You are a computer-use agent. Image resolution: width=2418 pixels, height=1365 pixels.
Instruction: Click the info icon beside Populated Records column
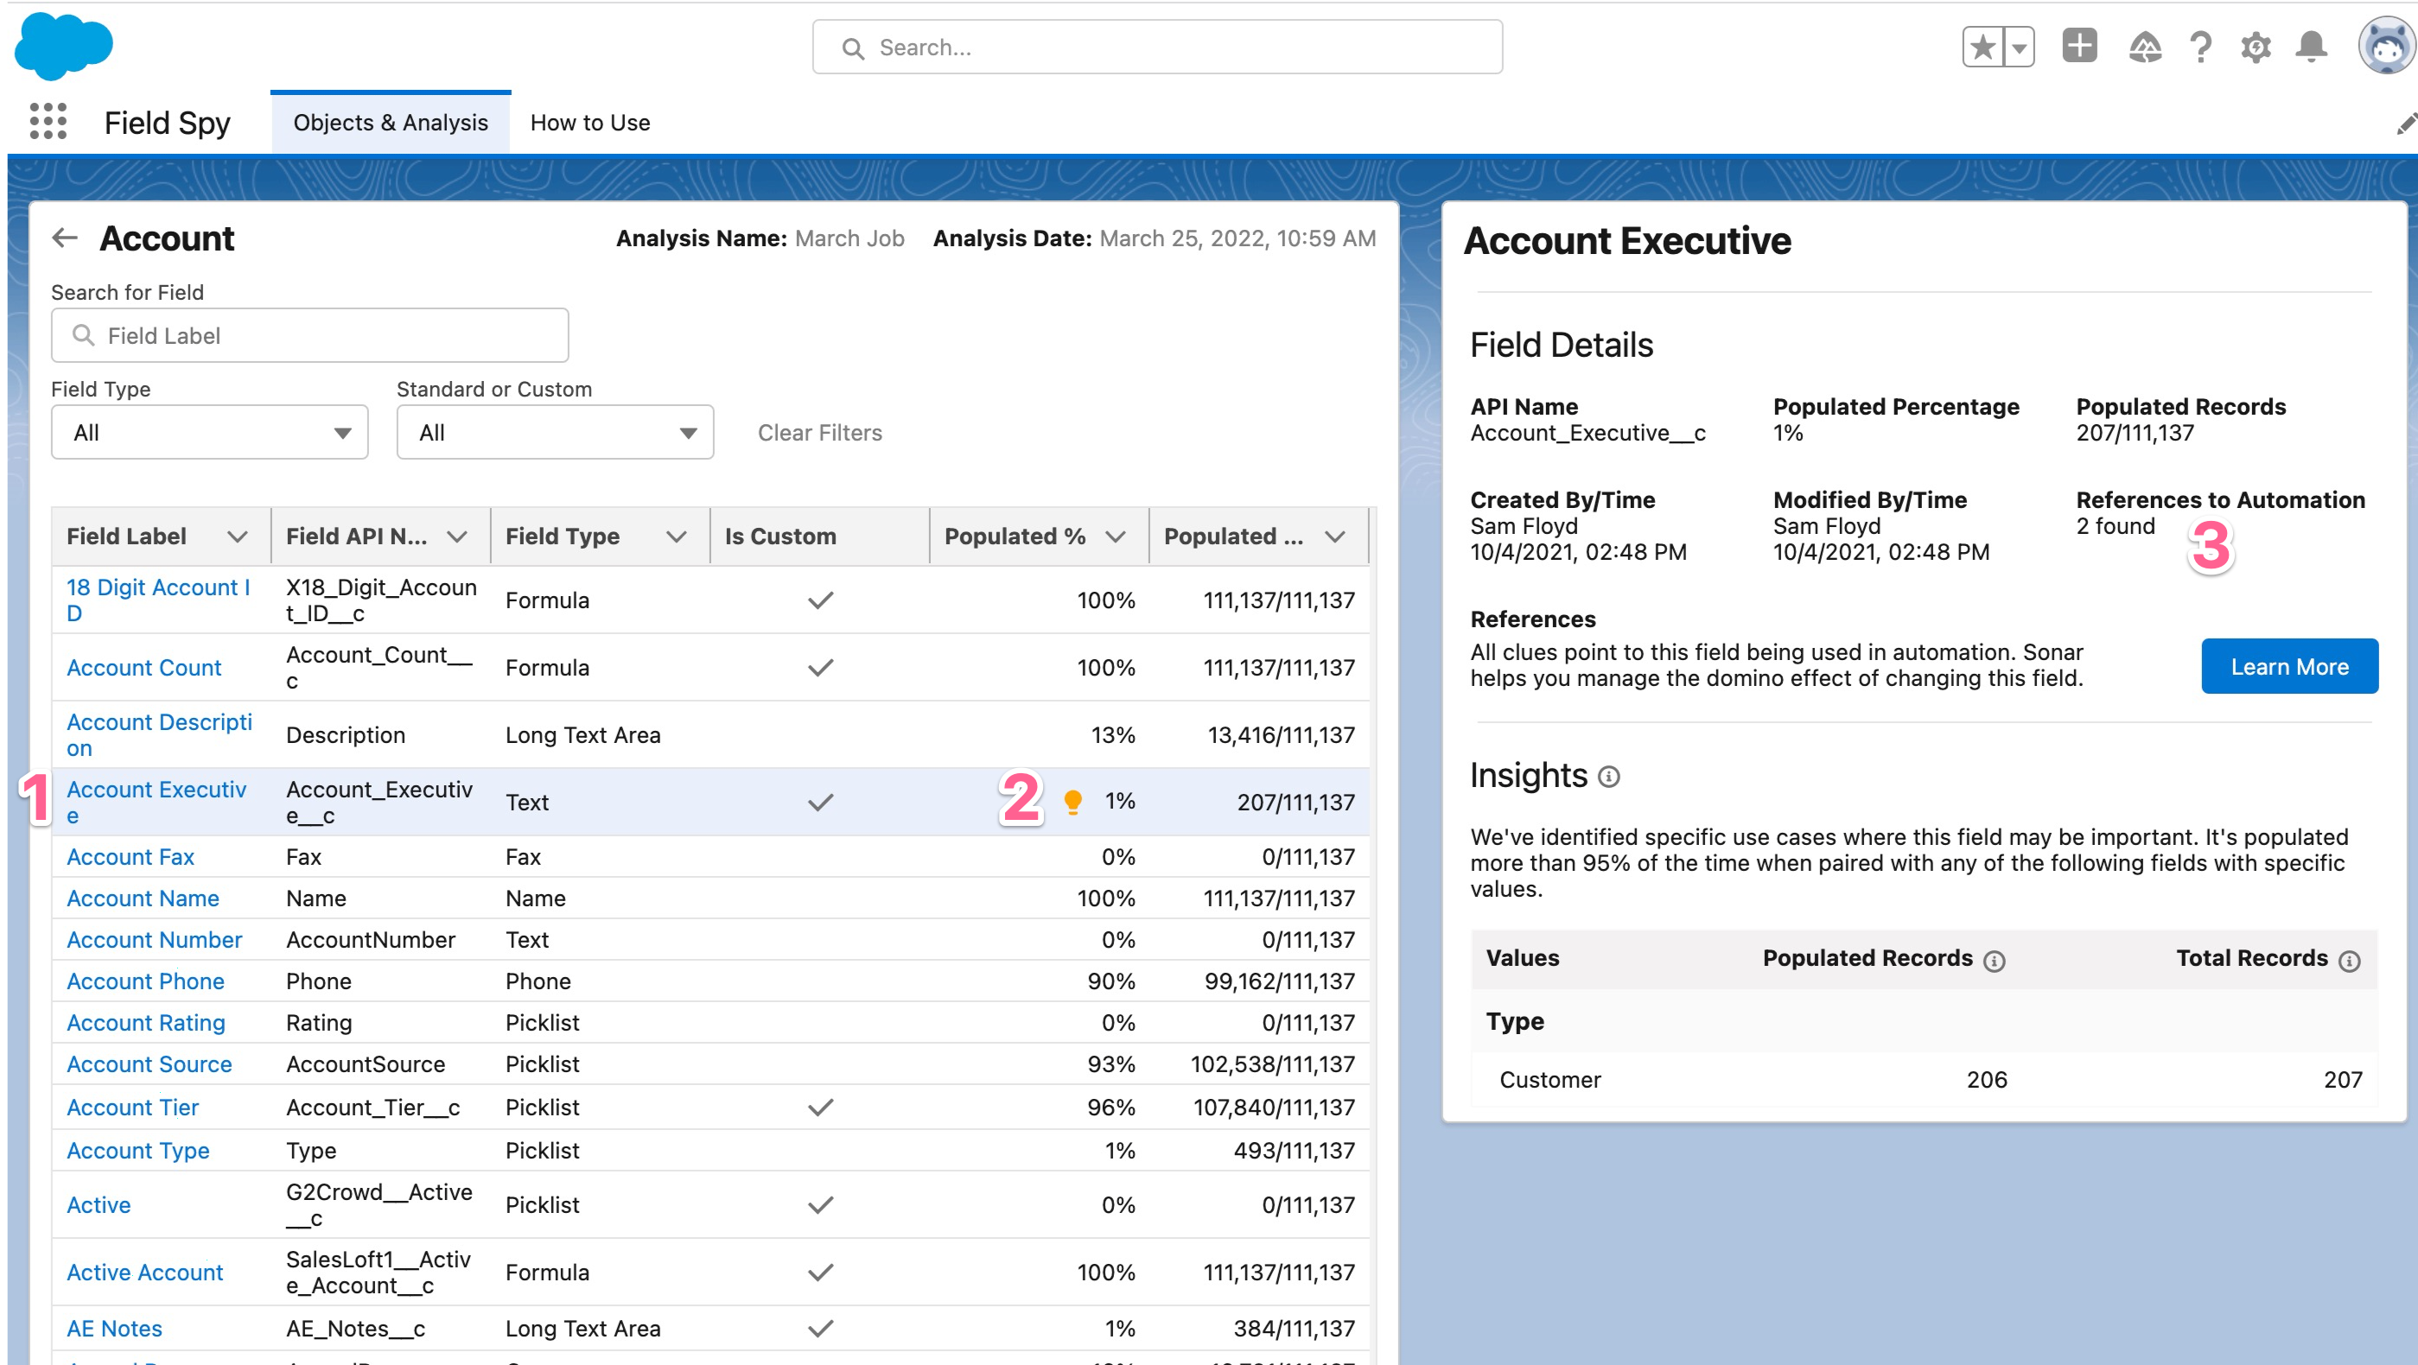[x=1995, y=961]
